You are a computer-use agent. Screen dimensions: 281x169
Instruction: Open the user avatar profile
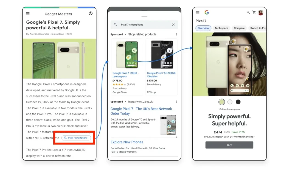[x=261, y=13]
